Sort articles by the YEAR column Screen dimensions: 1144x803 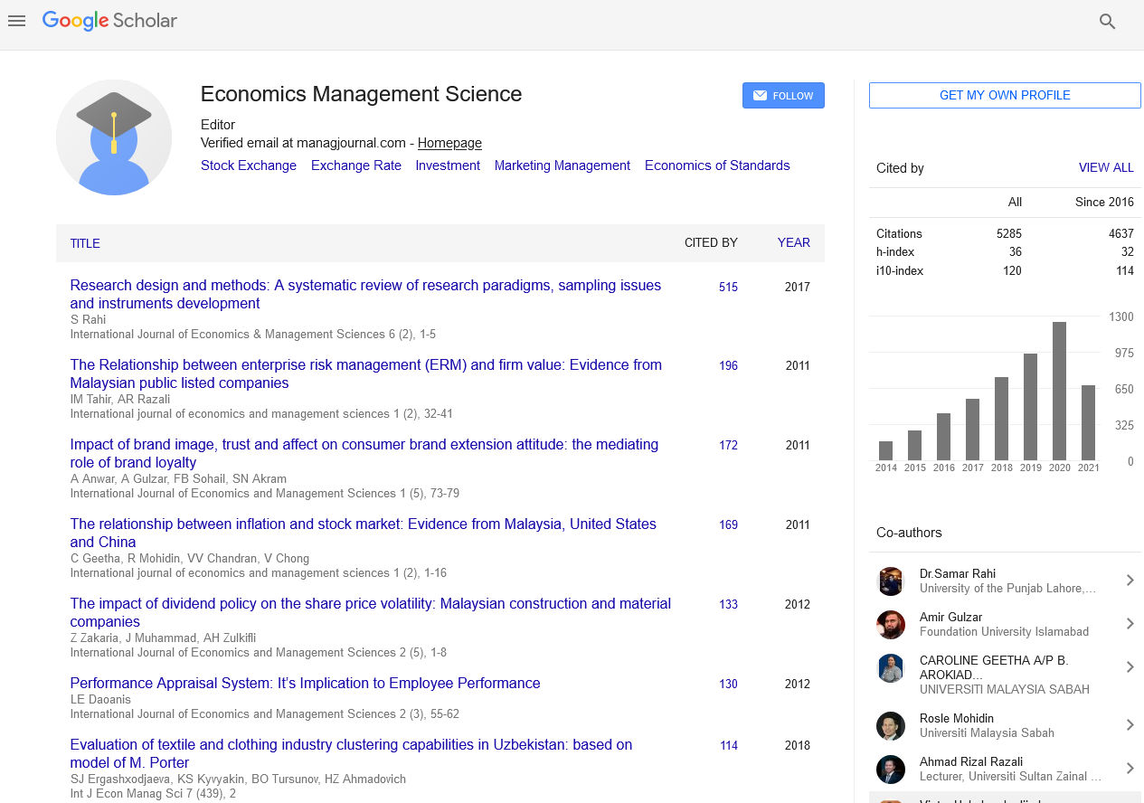793,242
